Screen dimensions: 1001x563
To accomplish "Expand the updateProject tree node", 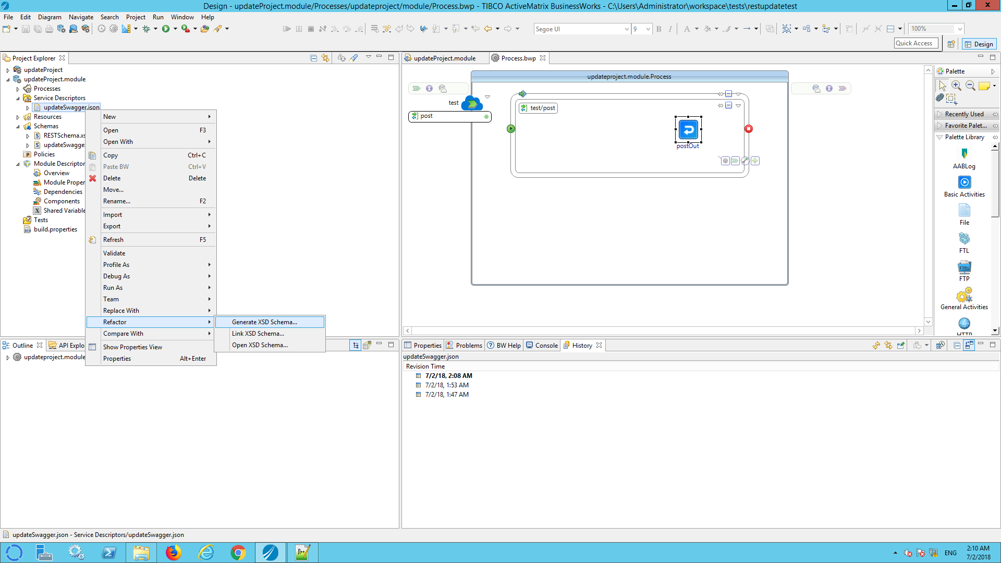I will (x=8, y=70).
